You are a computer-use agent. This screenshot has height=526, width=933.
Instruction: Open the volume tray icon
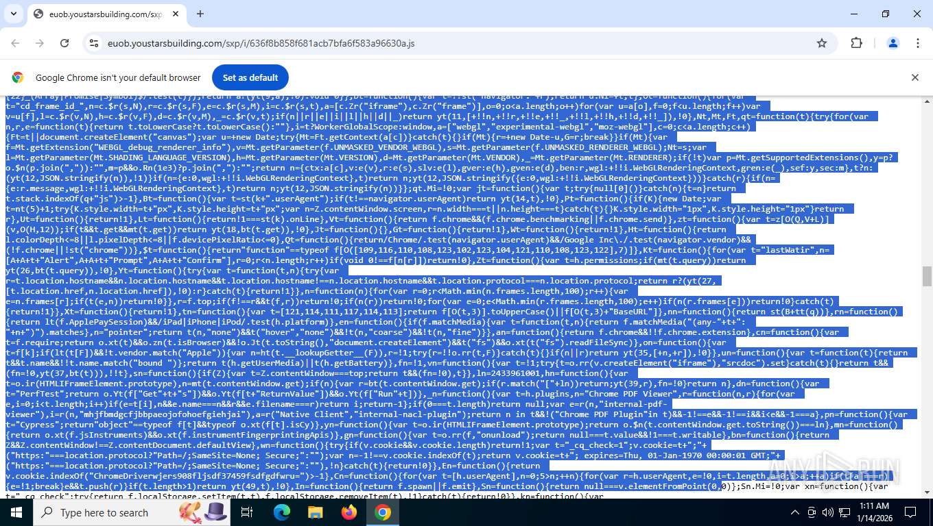tap(827, 512)
